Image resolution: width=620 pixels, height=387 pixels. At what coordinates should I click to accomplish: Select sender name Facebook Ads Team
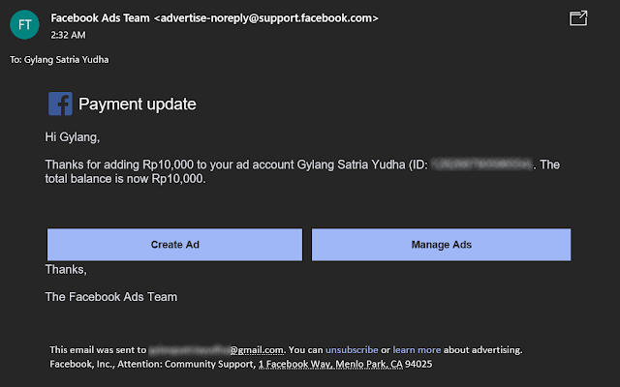click(x=100, y=18)
